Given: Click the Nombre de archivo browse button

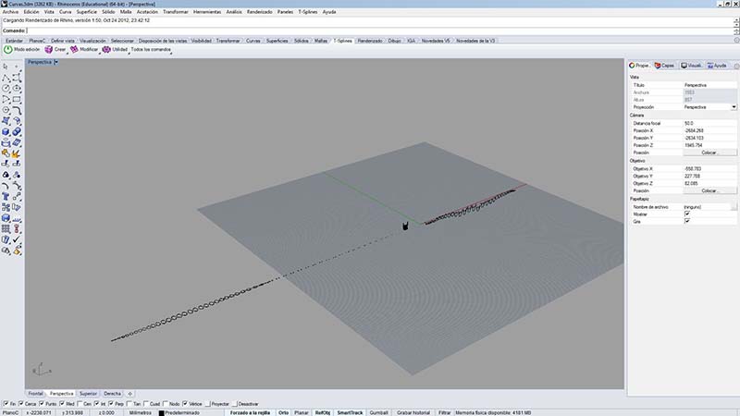Looking at the screenshot, I should coord(734,207).
